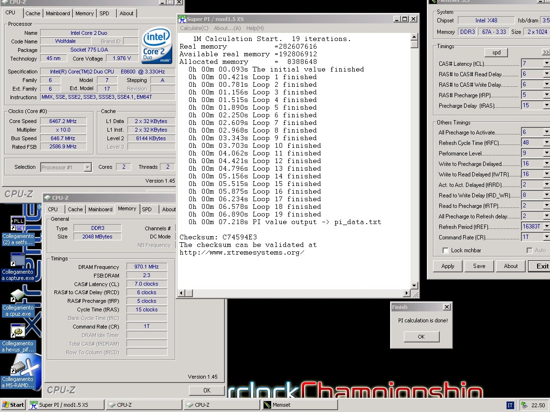Open the Refresh Cycle Time (tRFC) dropdown
Image resolution: width=550 pixels, height=412 pixels.
click(547, 143)
